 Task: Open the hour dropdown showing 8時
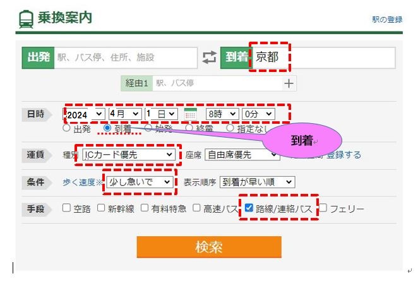click(222, 114)
